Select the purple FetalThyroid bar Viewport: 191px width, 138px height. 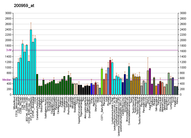[x=150, y=81]
